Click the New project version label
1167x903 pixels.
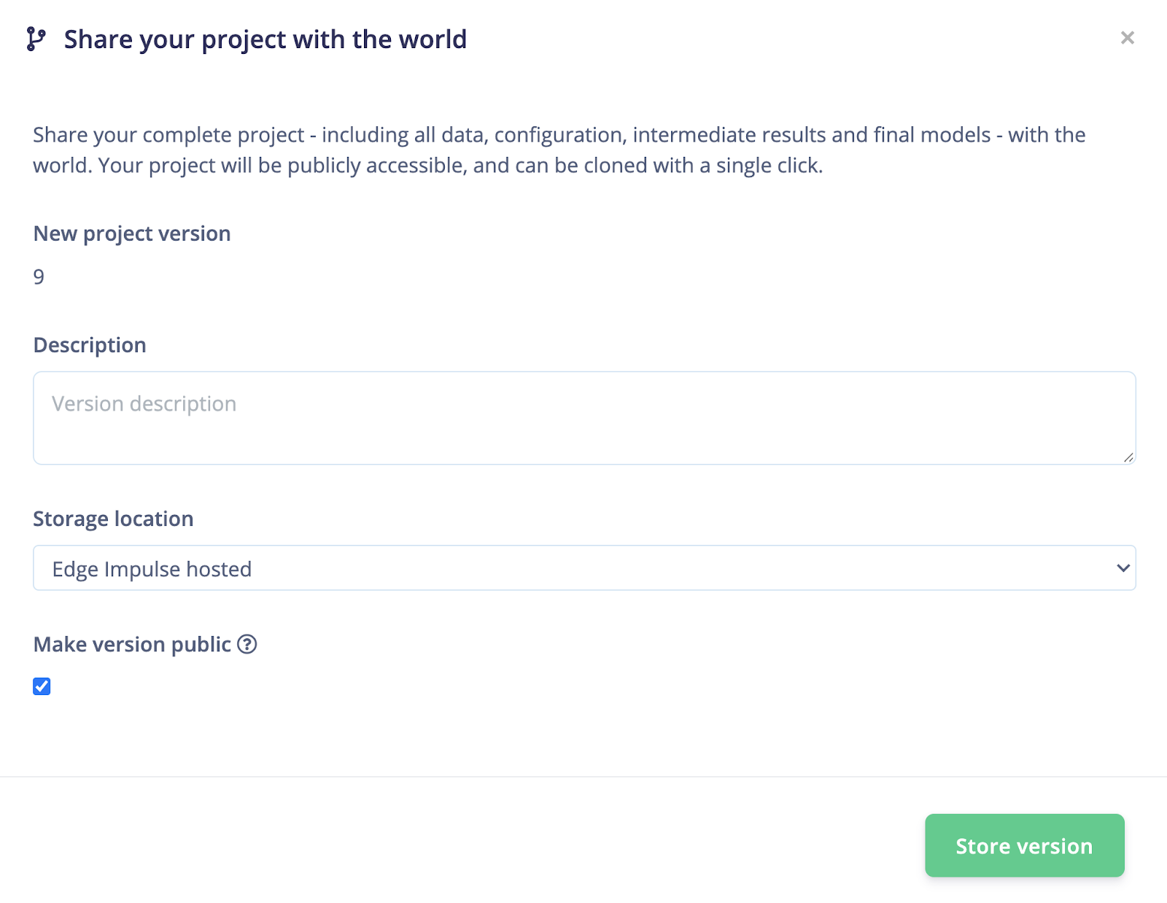coord(132,233)
